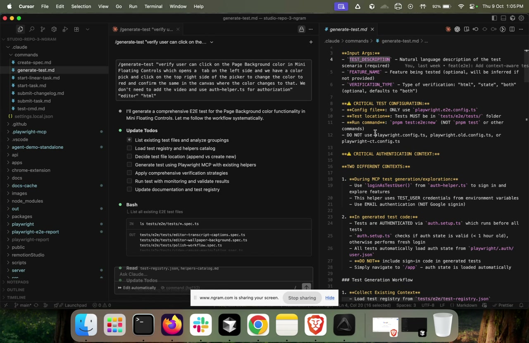Select the /generate-test Claude chat tab
This screenshot has height=343, width=529.
pyautogui.click(x=146, y=29)
